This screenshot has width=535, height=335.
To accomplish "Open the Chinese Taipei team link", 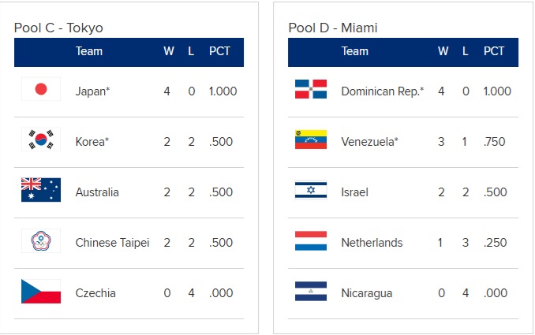I will 112,243.
